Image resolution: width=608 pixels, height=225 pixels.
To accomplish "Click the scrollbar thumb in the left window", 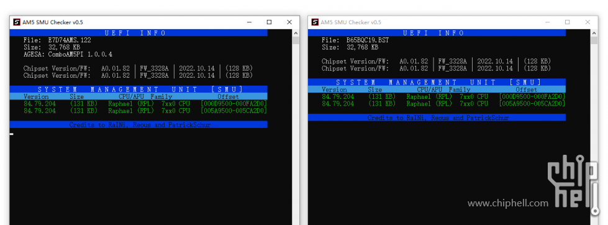I will (x=296, y=40).
